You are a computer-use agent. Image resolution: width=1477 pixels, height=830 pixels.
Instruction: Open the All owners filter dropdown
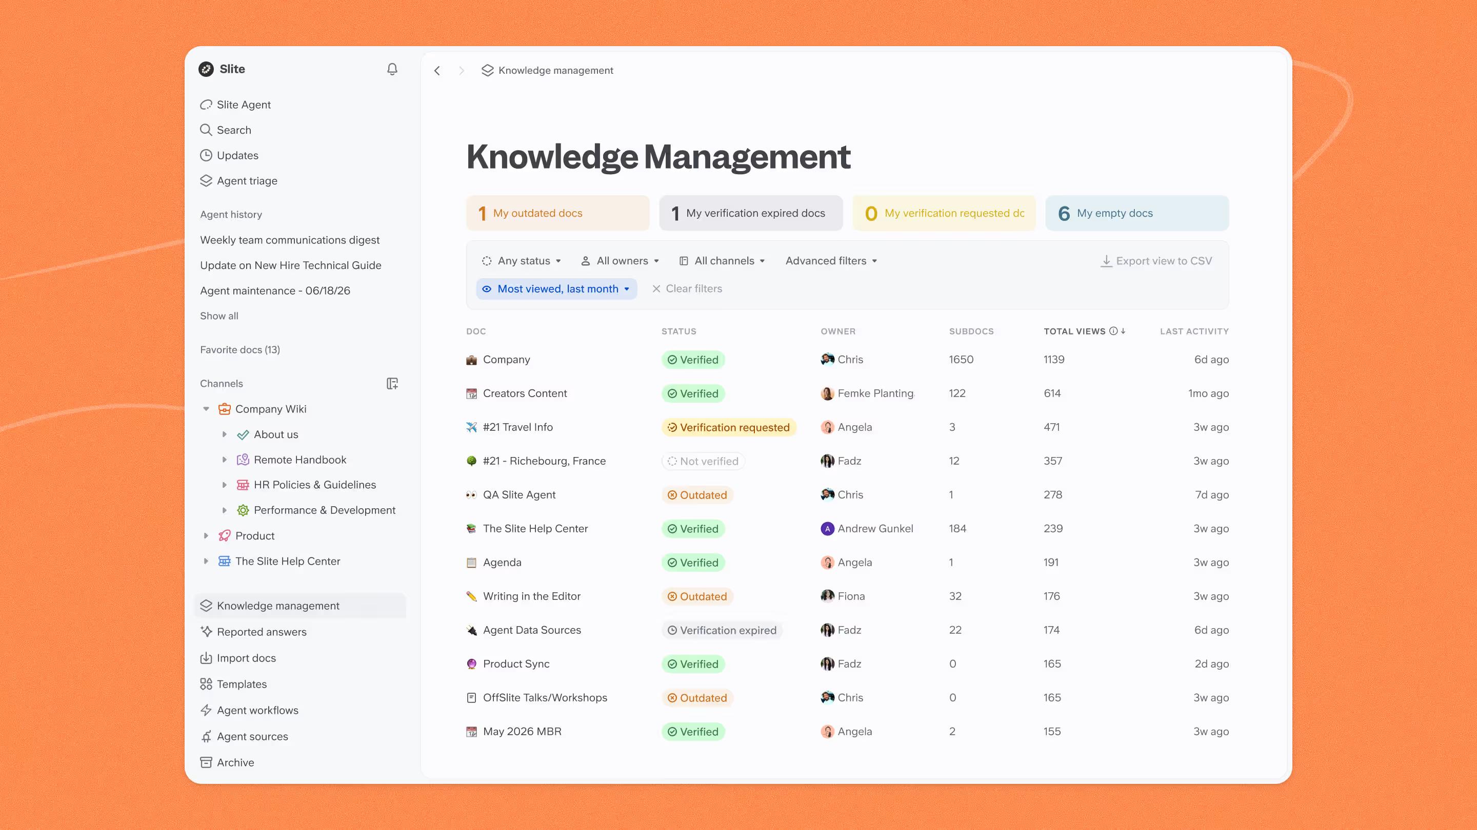621,261
